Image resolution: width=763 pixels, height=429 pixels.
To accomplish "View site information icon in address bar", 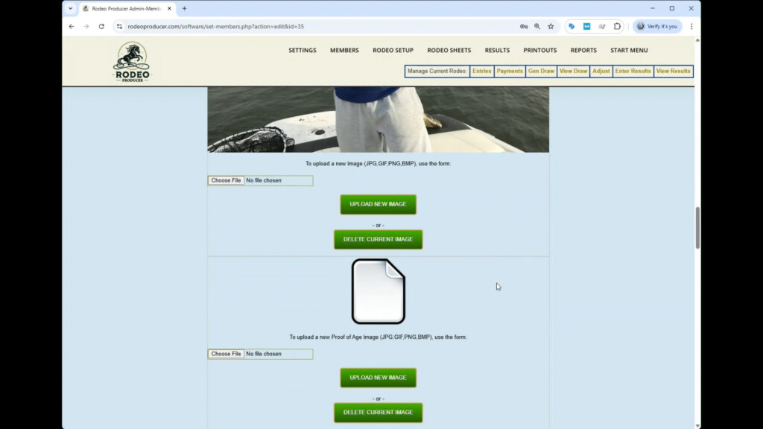I will pyautogui.click(x=119, y=26).
